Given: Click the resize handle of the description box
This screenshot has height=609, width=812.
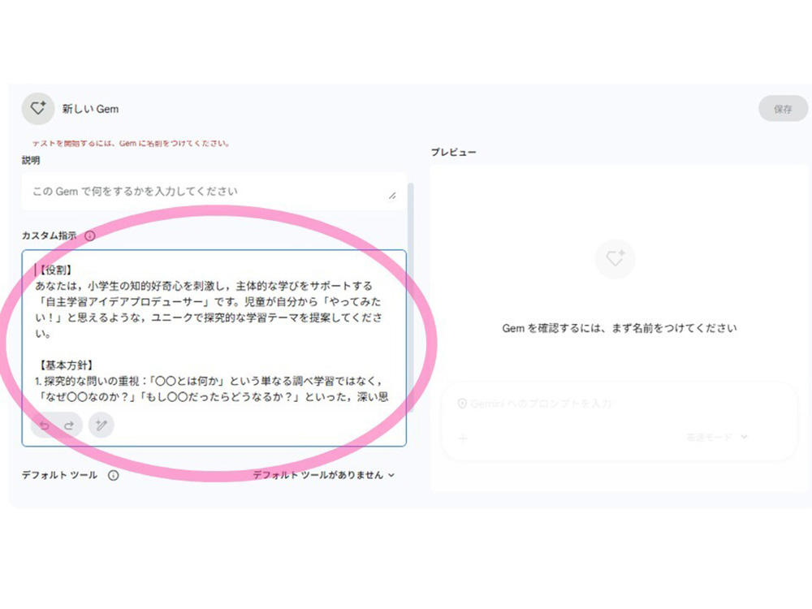Looking at the screenshot, I should [392, 195].
